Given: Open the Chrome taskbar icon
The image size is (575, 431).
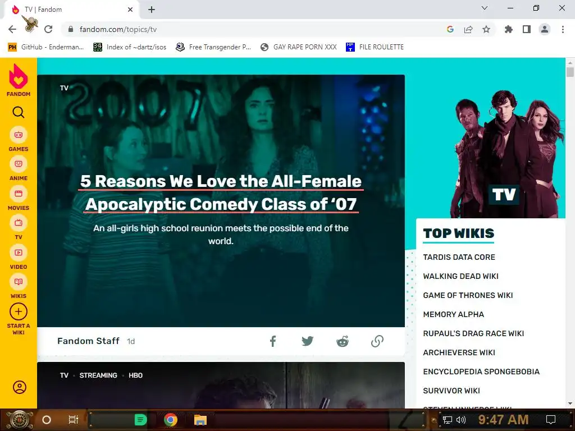Looking at the screenshot, I should pyautogui.click(x=171, y=420).
